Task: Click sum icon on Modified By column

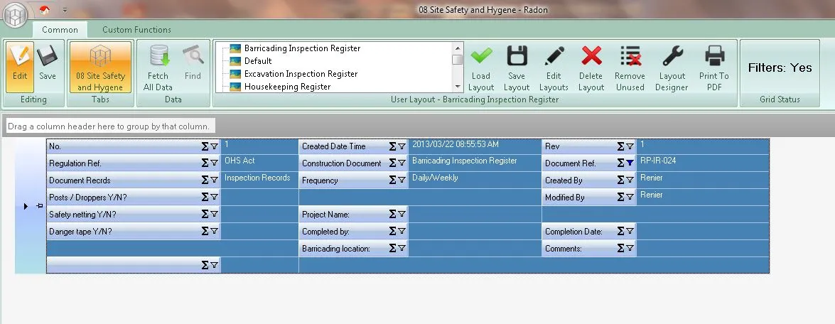Action: pyautogui.click(x=621, y=197)
